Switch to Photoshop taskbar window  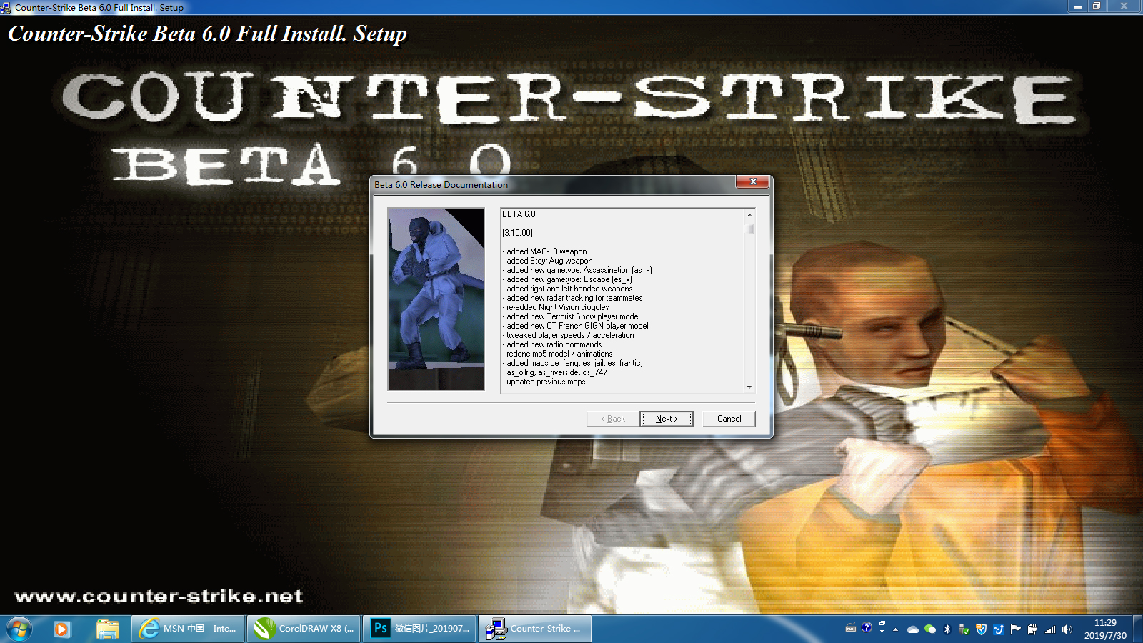419,629
